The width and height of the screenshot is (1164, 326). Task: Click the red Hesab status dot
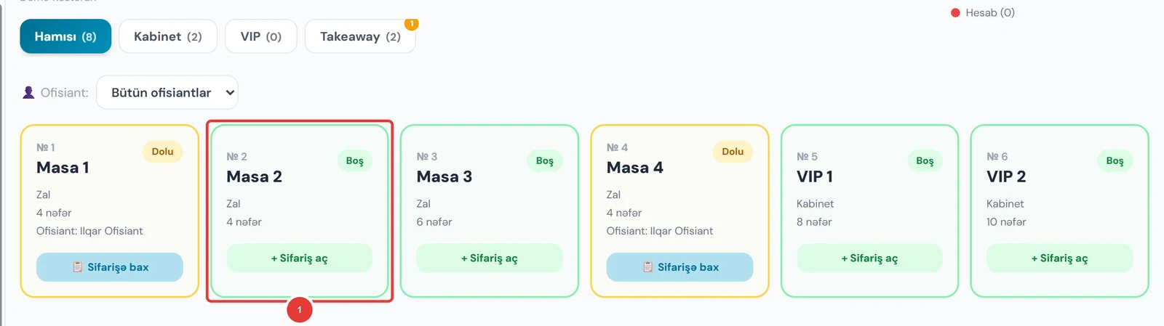click(955, 13)
